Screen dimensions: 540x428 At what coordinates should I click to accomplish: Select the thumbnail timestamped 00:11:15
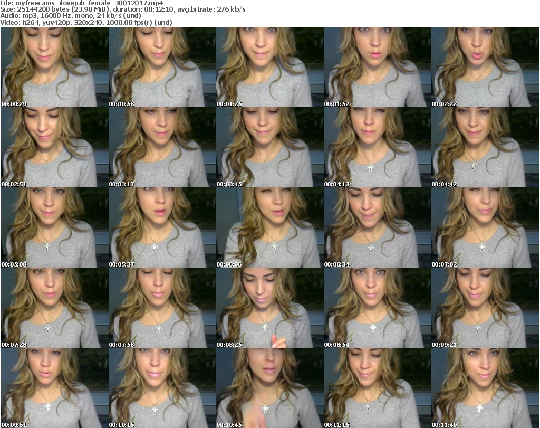[x=378, y=388]
